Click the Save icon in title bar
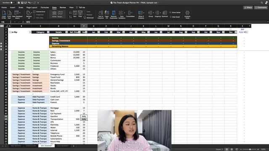The width and height of the screenshot is (269, 151). (x=22, y=3)
